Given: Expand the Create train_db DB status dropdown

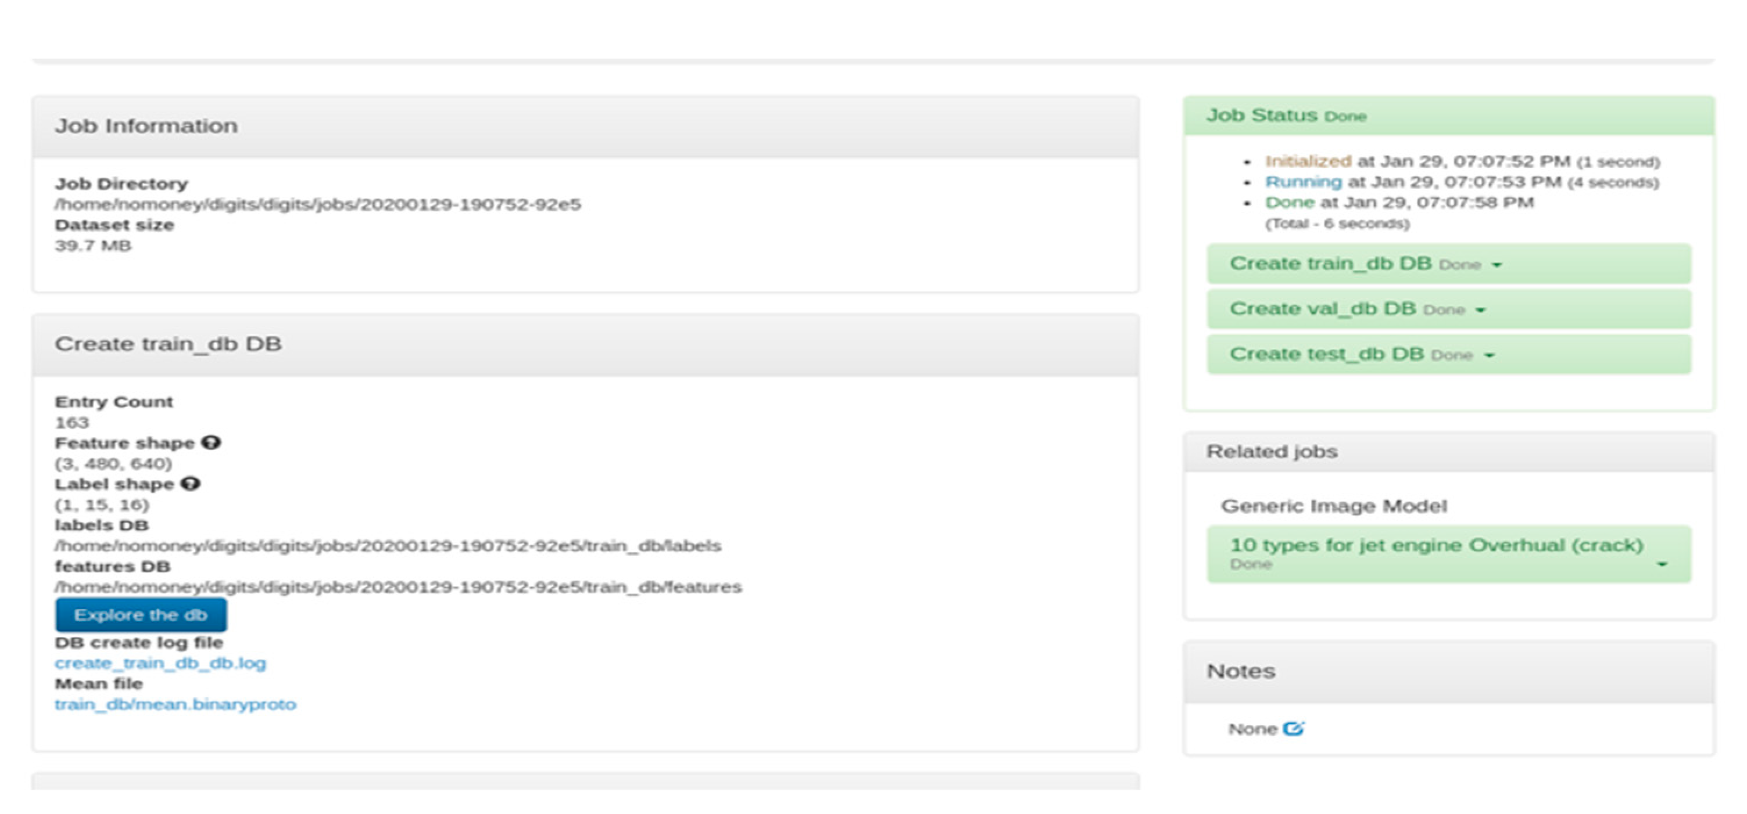Looking at the screenshot, I should 1497,264.
